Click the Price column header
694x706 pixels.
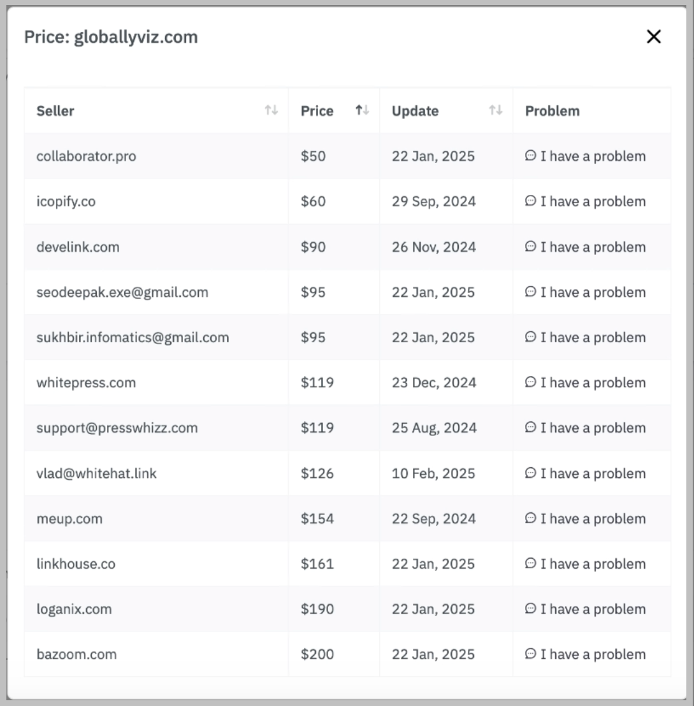[317, 110]
